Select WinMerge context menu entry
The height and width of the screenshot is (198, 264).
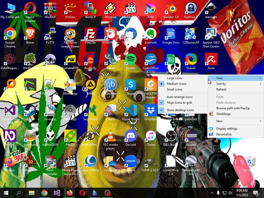click(x=236, y=114)
